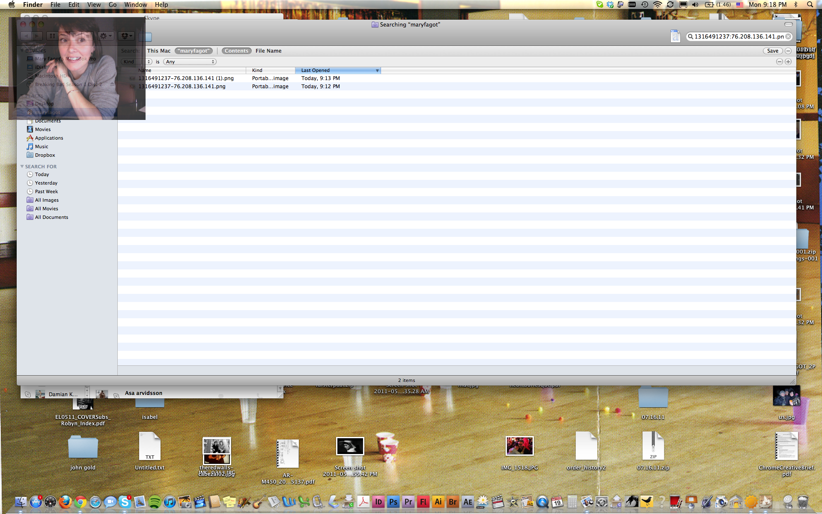Launch Adobe InDesign from the Dock
The image size is (822, 514).
coord(378,502)
